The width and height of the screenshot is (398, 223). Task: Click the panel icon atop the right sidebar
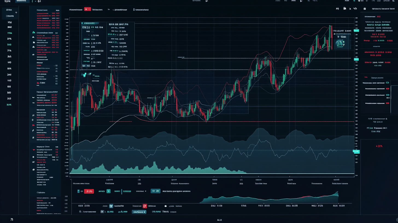pyautogui.click(x=365, y=8)
